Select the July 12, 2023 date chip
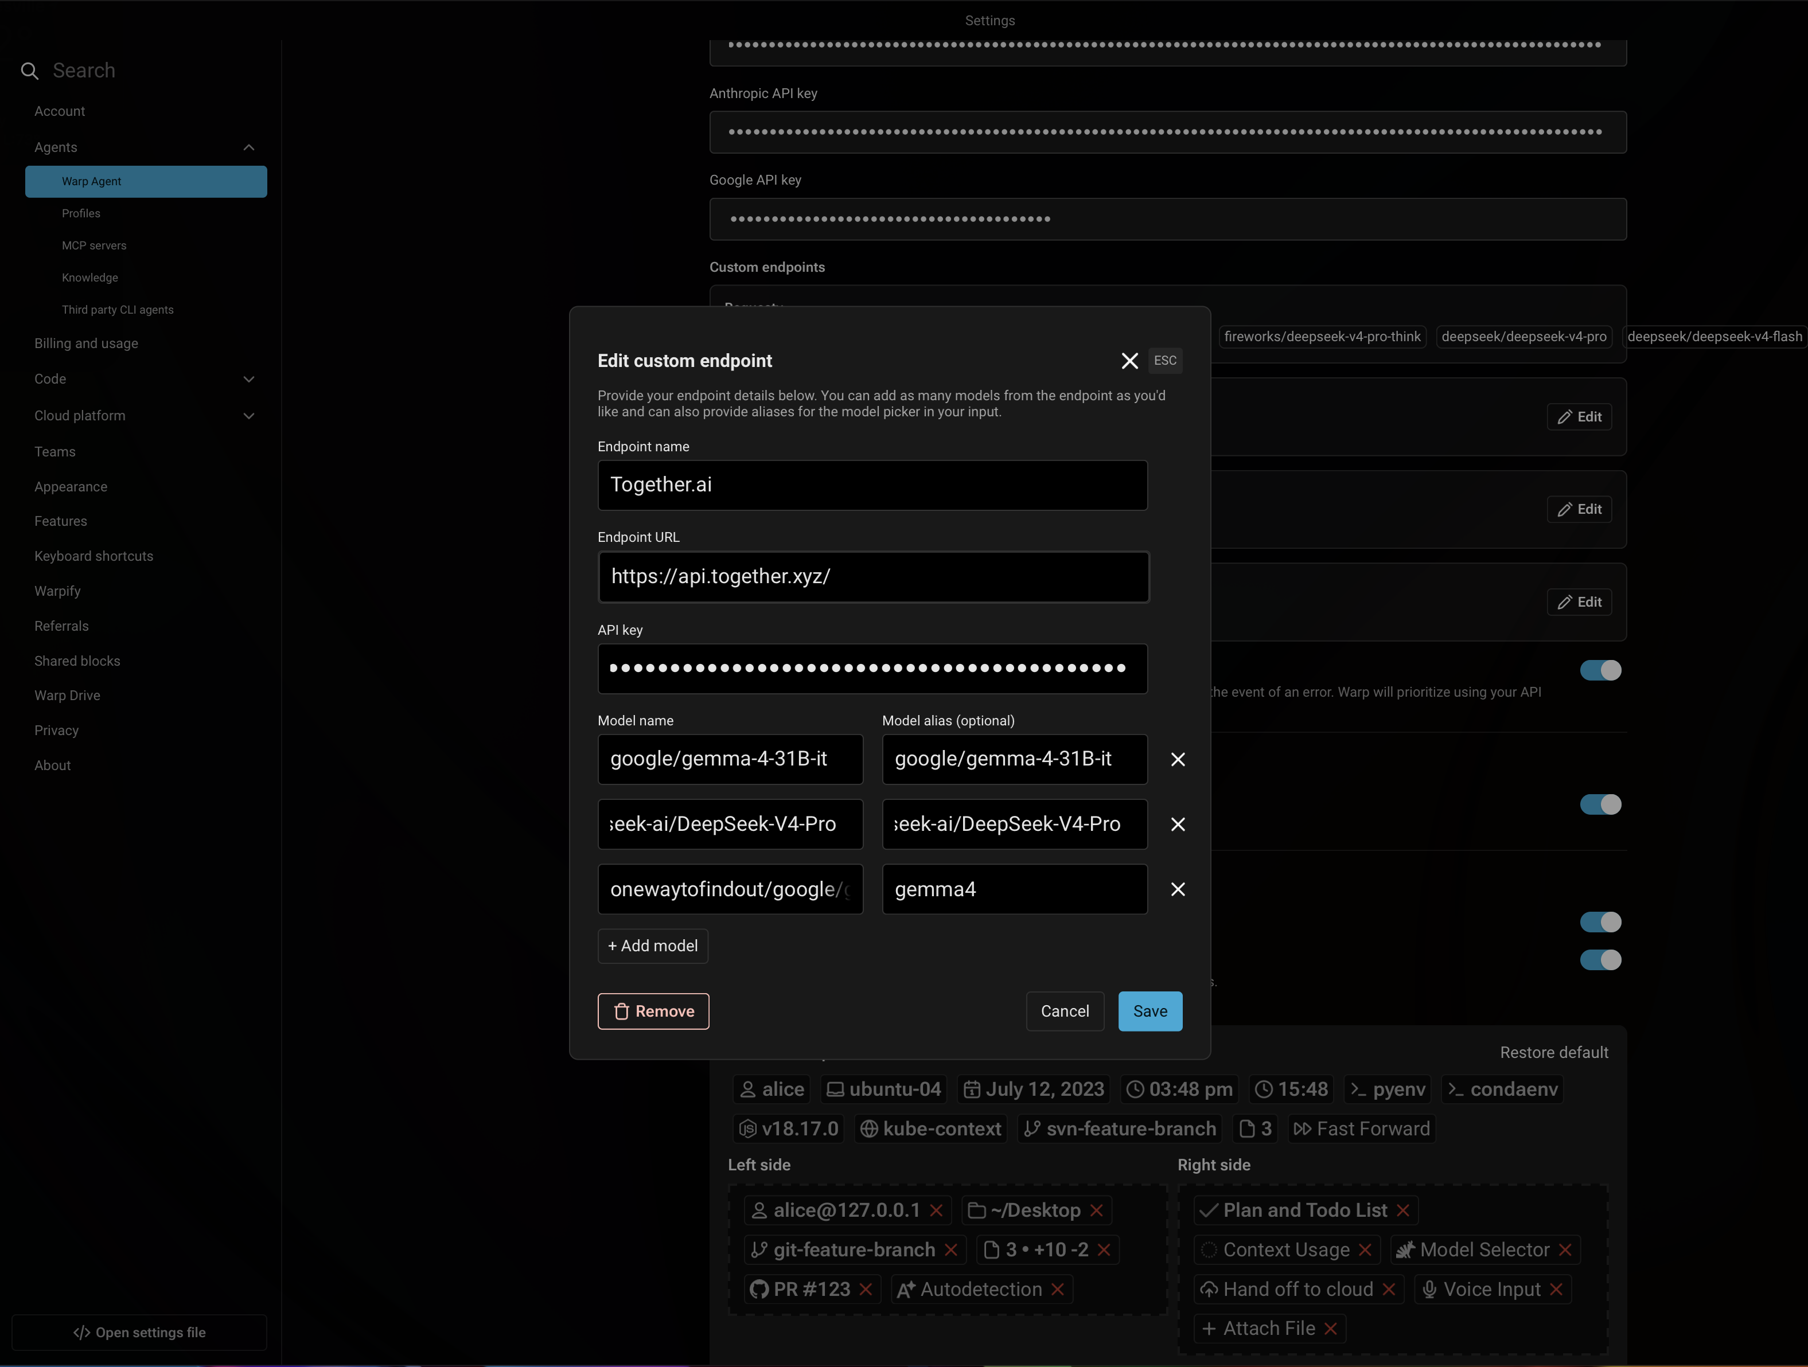 [1034, 1089]
